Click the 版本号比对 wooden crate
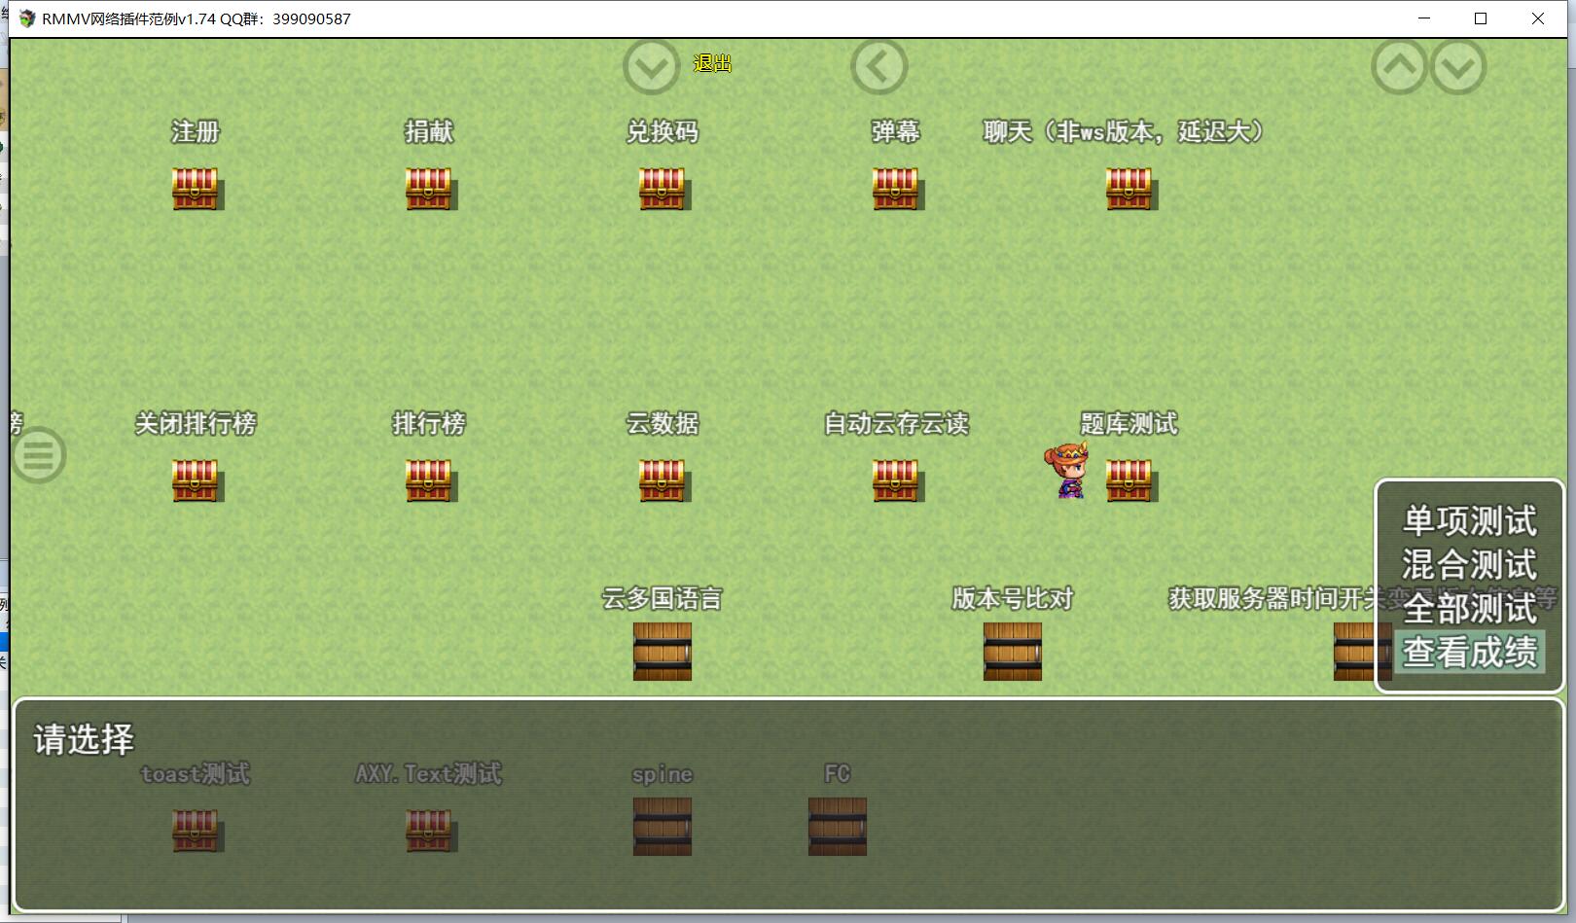Image resolution: width=1576 pixels, height=923 pixels. [1013, 652]
